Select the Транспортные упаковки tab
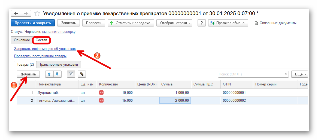Viewport: 318px width, 140px height. point(59,65)
